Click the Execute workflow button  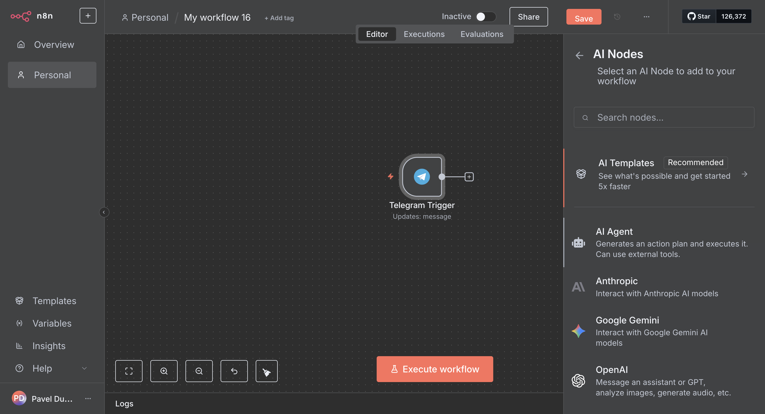[x=434, y=369]
